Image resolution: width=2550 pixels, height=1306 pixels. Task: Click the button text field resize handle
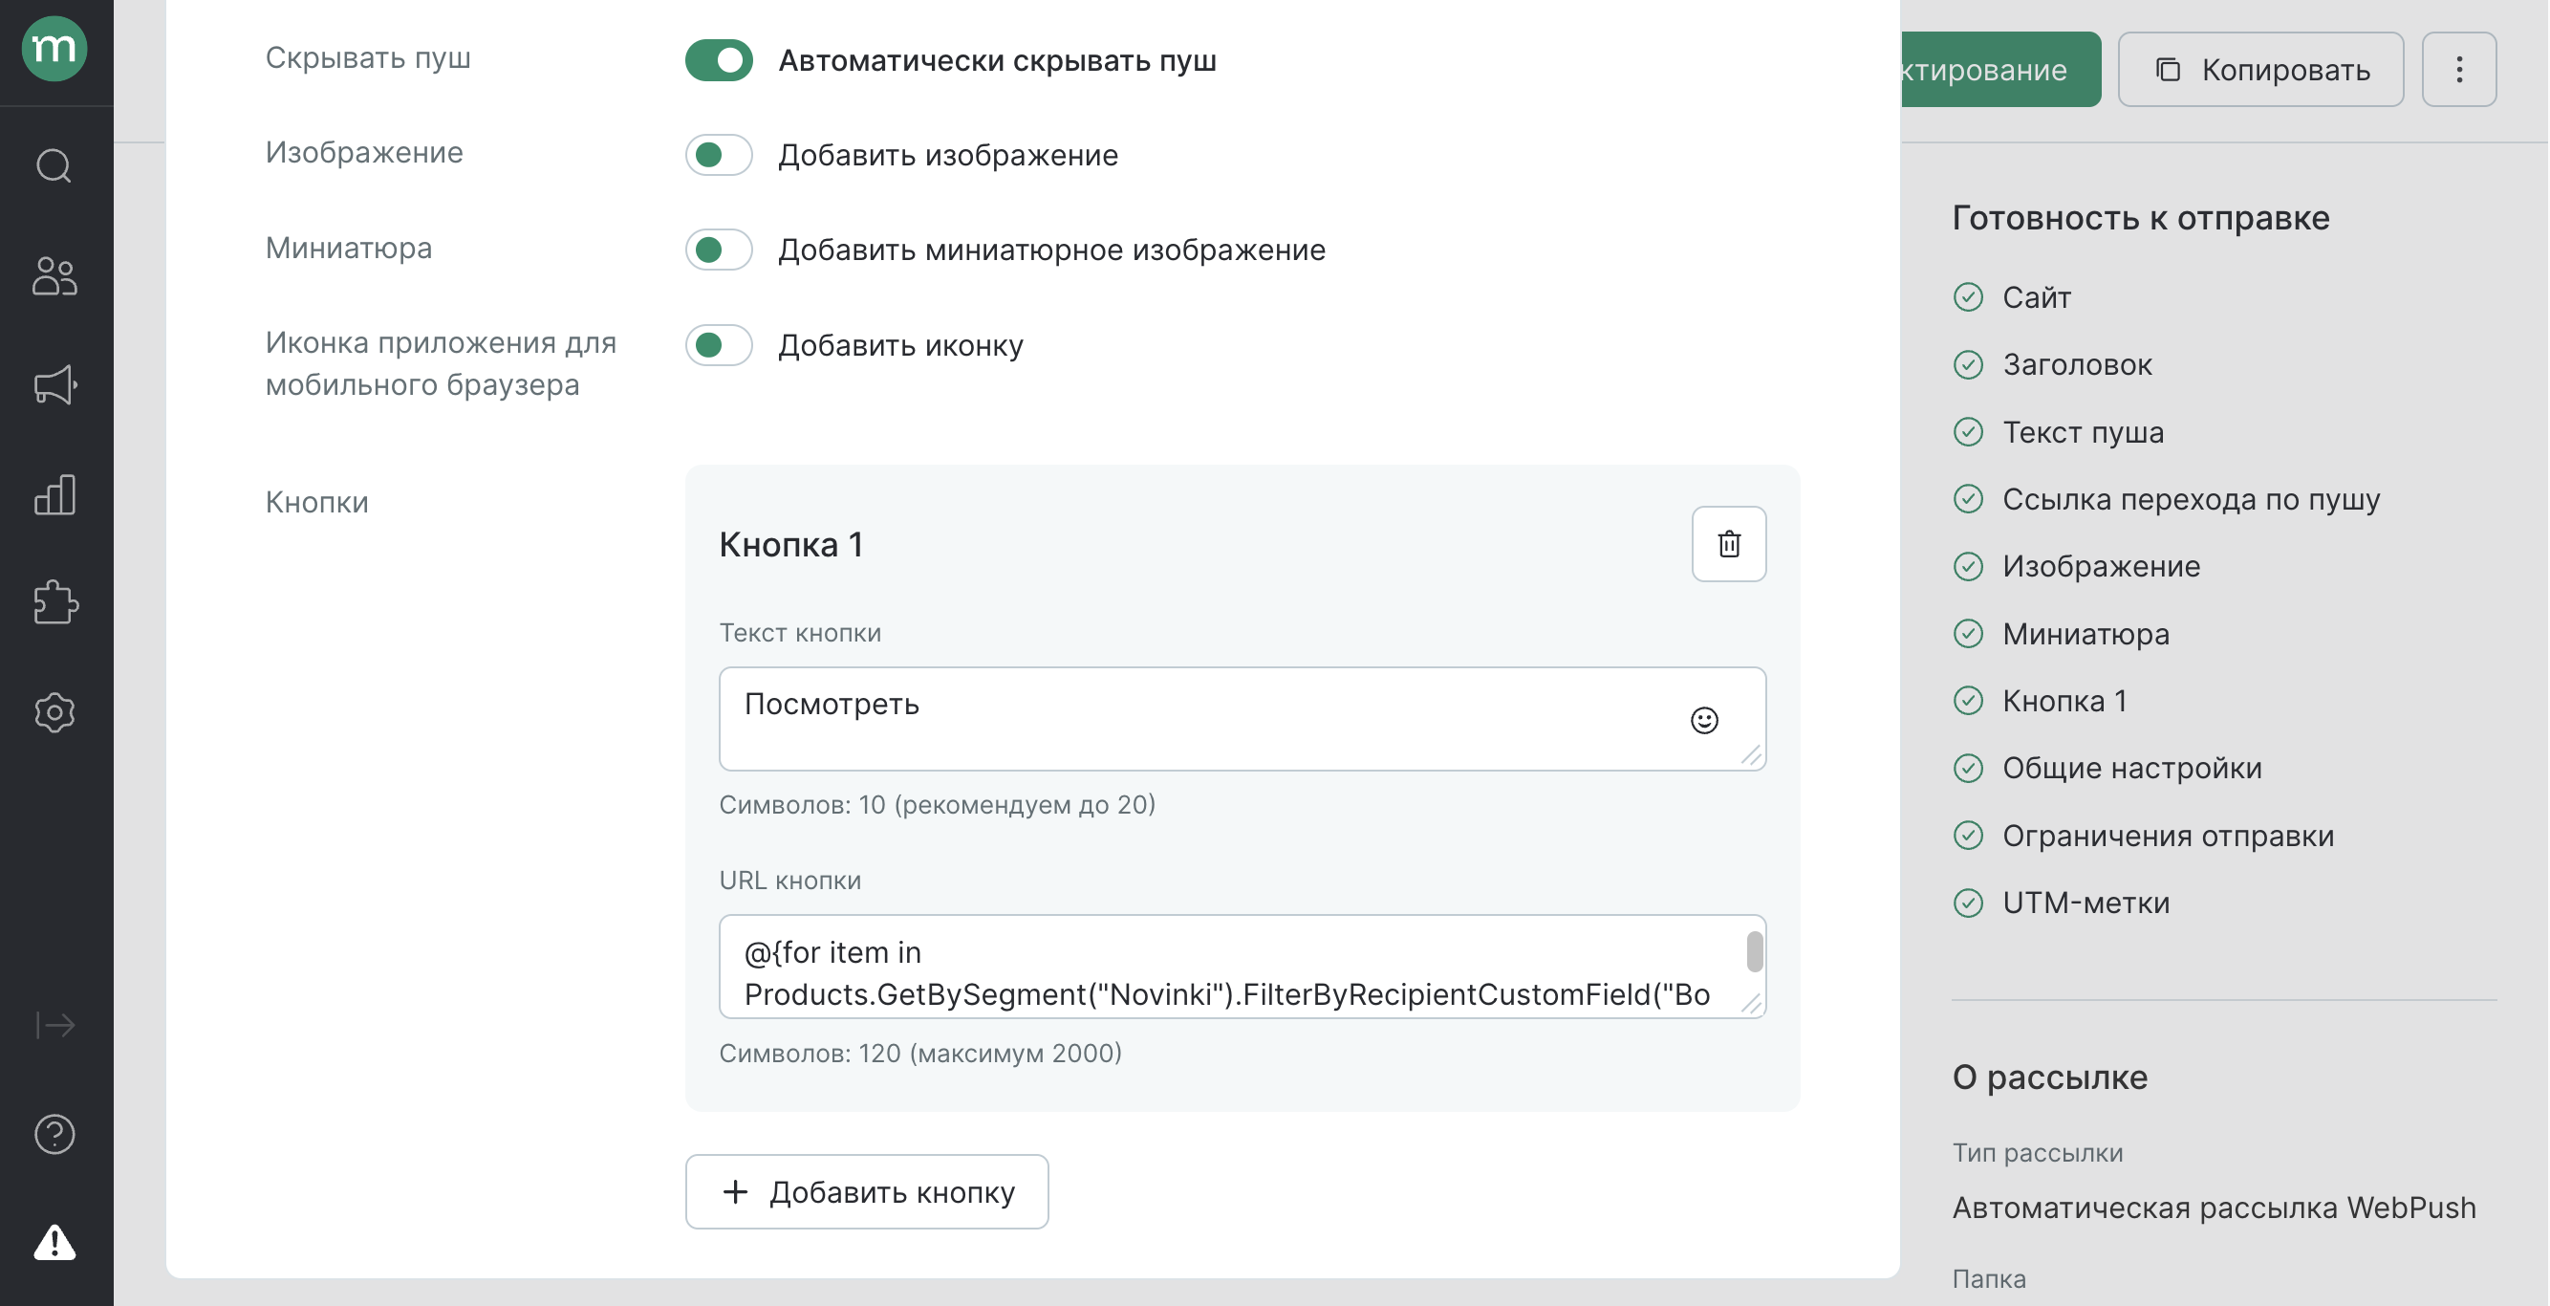1750,755
